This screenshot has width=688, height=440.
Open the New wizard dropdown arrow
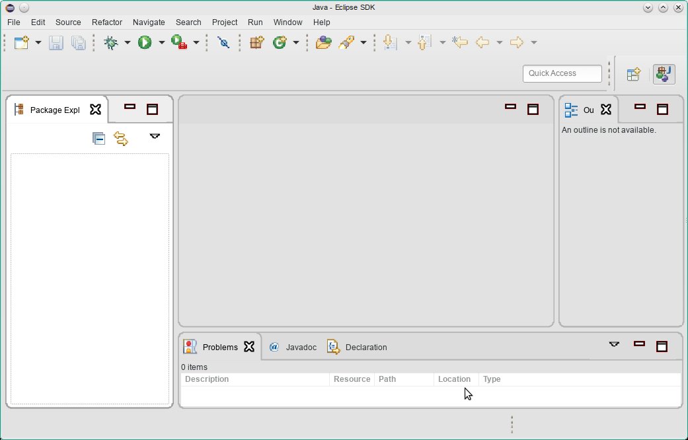[38, 42]
